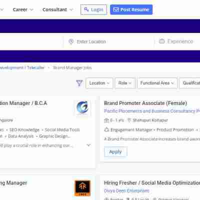Expand the Functional Area filter
The image size is (200, 200).
coord(157,83)
